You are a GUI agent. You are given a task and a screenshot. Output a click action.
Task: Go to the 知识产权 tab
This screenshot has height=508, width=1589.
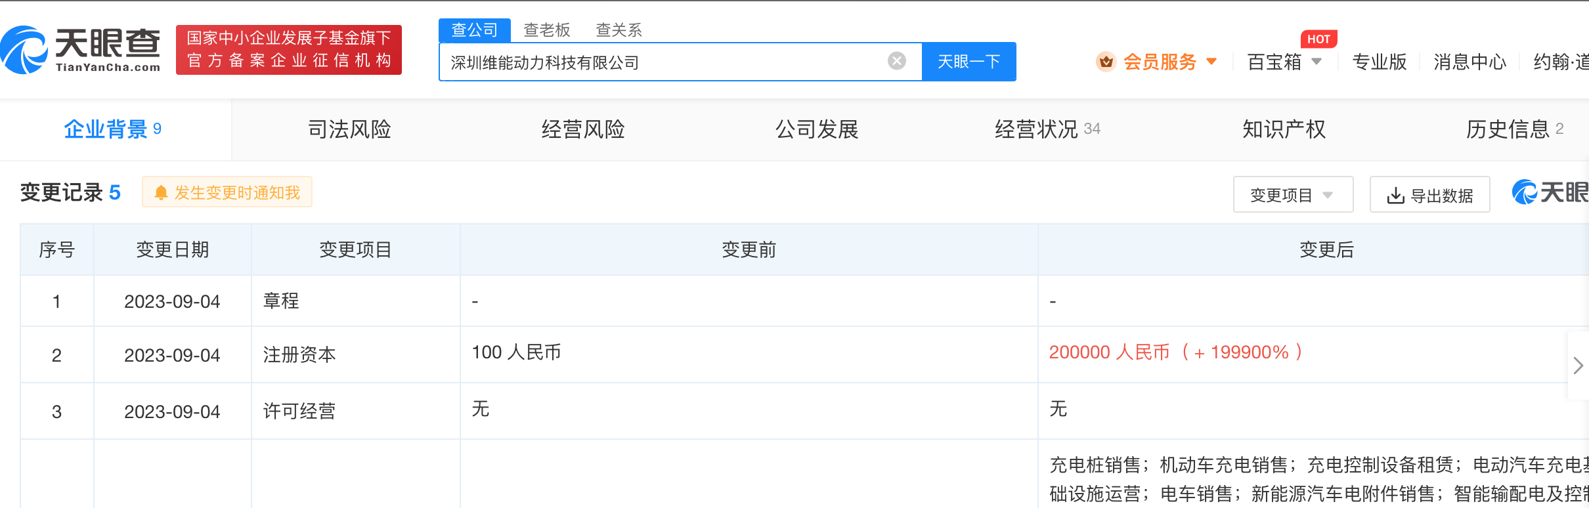[1284, 129]
